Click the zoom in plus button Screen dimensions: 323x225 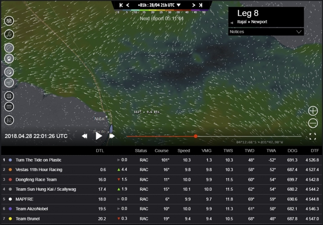pyautogui.click(x=313, y=111)
